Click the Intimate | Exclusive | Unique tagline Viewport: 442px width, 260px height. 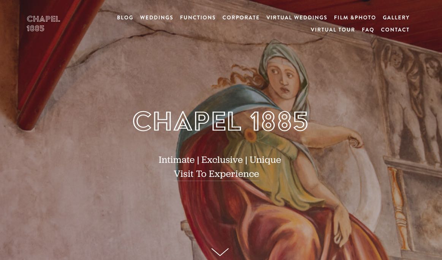(220, 160)
